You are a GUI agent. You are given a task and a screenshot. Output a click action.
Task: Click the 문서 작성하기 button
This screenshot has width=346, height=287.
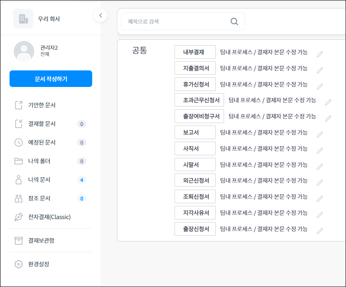click(x=51, y=79)
